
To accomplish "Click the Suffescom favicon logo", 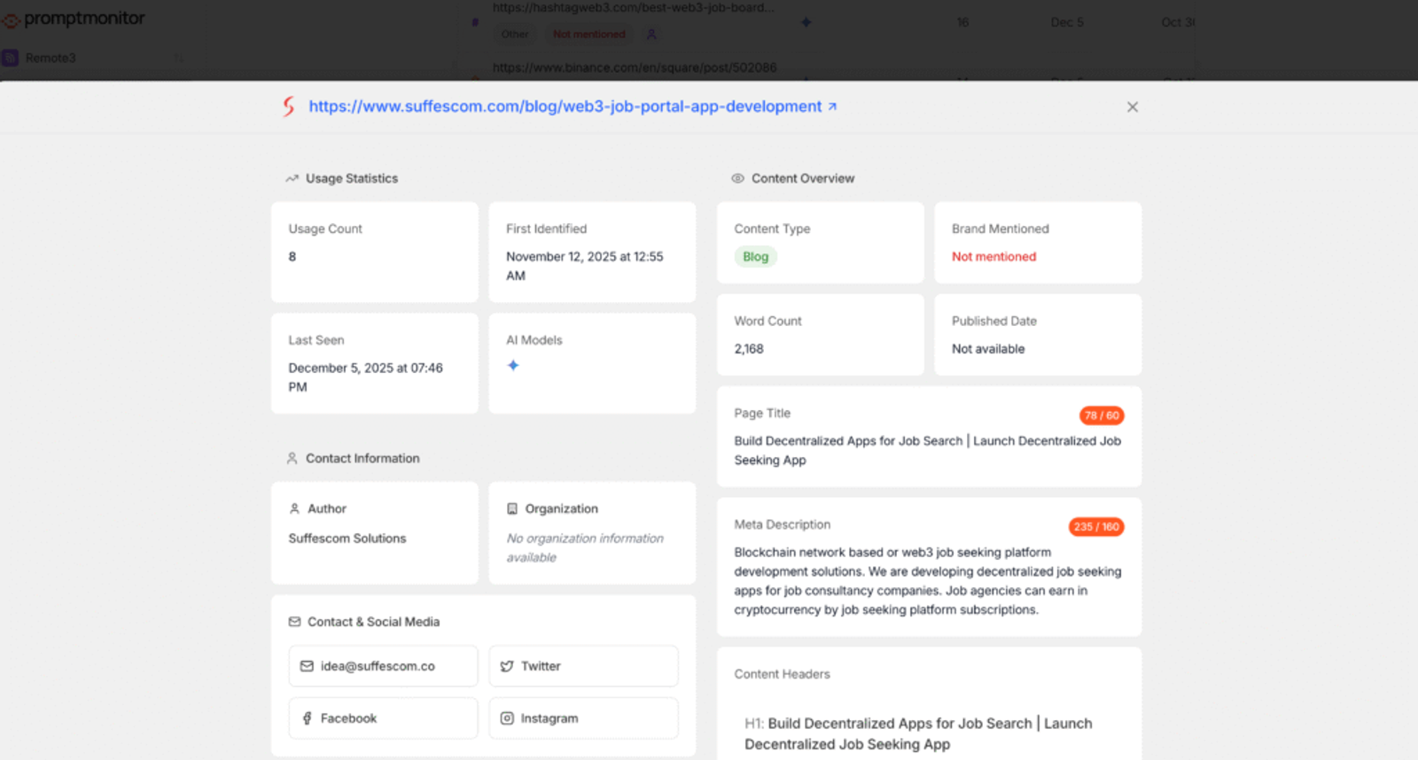I will click(x=289, y=106).
